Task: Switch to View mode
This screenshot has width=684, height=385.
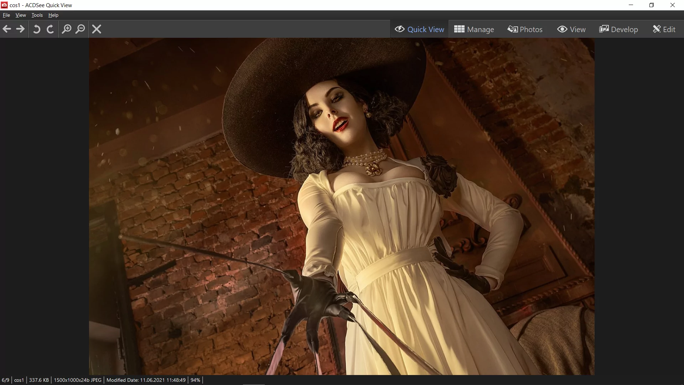Action: coord(571,29)
